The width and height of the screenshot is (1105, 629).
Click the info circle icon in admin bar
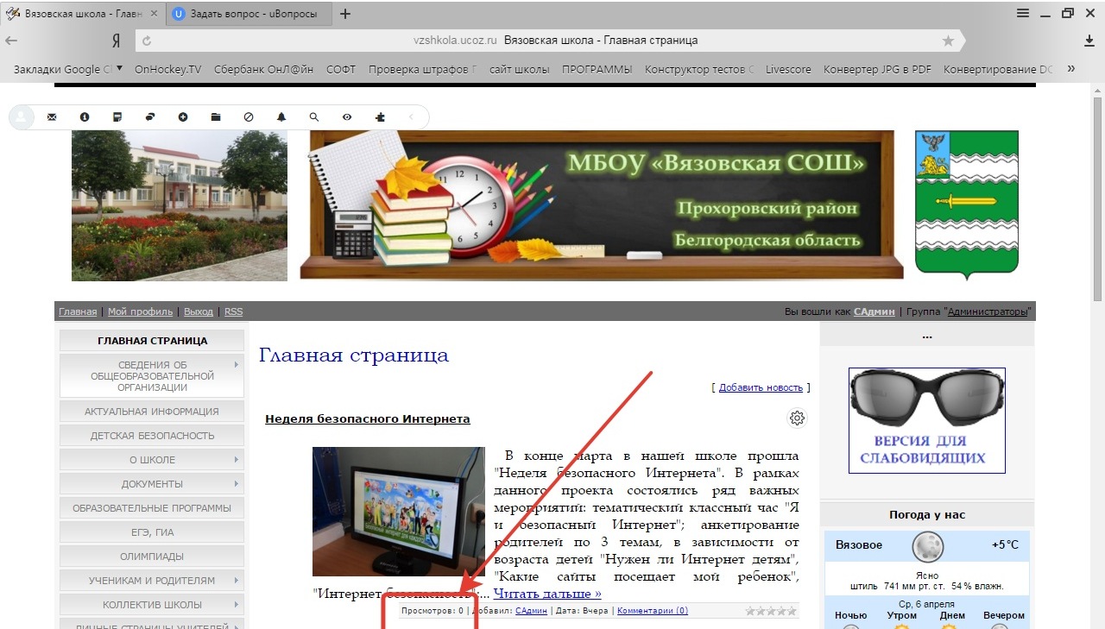pyautogui.click(x=85, y=117)
